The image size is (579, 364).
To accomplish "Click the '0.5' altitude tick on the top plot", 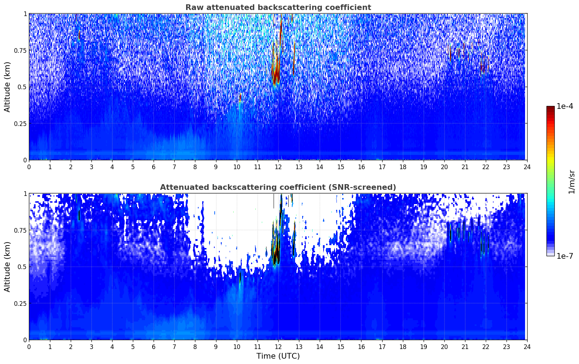I will click(x=22, y=87).
